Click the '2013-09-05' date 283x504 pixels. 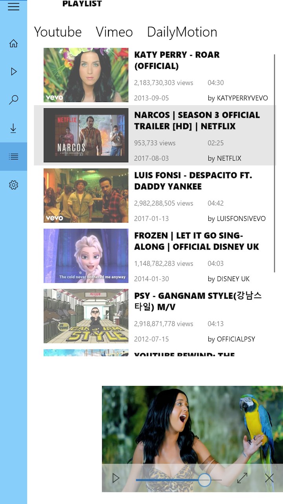(151, 98)
